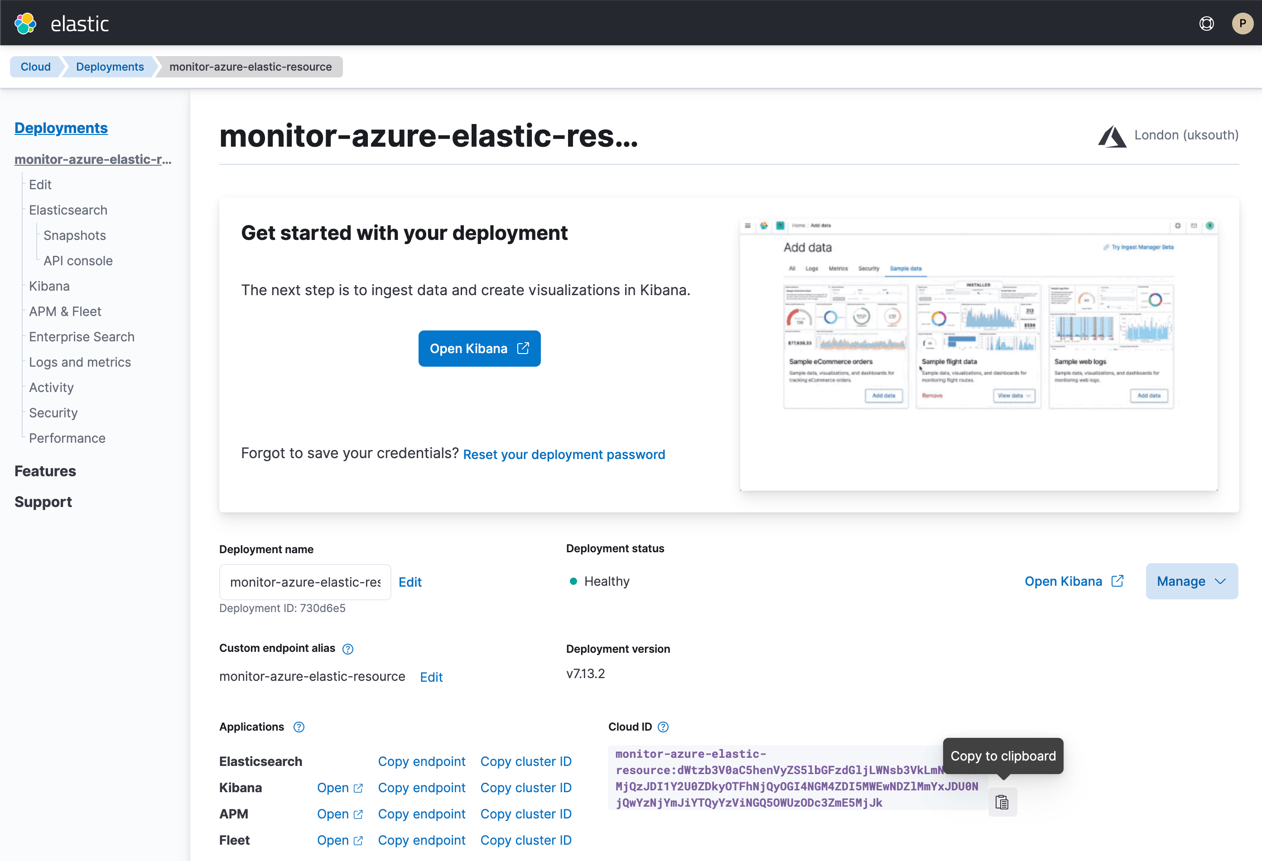The height and width of the screenshot is (861, 1262).
Task: Click the support icon in the top bar
Action: point(1206,23)
